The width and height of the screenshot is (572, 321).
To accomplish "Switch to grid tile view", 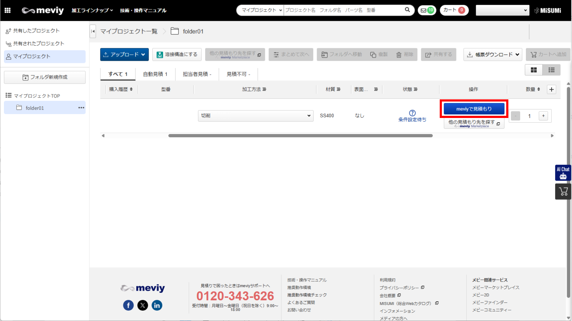I will point(533,70).
